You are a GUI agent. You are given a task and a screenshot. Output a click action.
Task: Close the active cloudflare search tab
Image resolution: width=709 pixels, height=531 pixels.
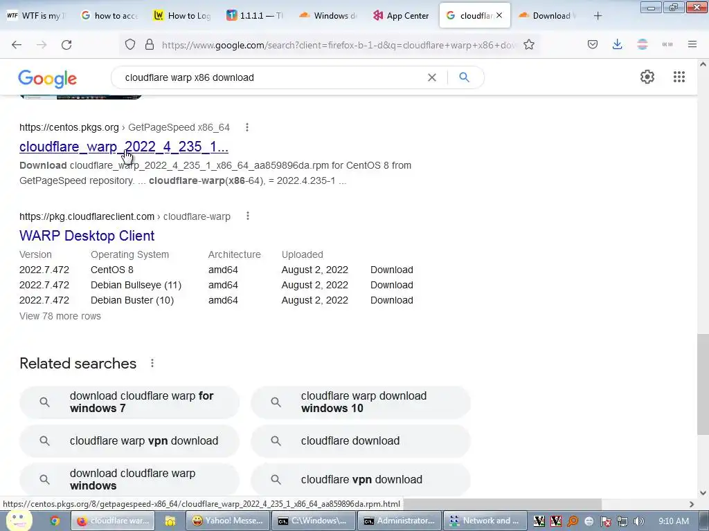[x=499, y=15]
